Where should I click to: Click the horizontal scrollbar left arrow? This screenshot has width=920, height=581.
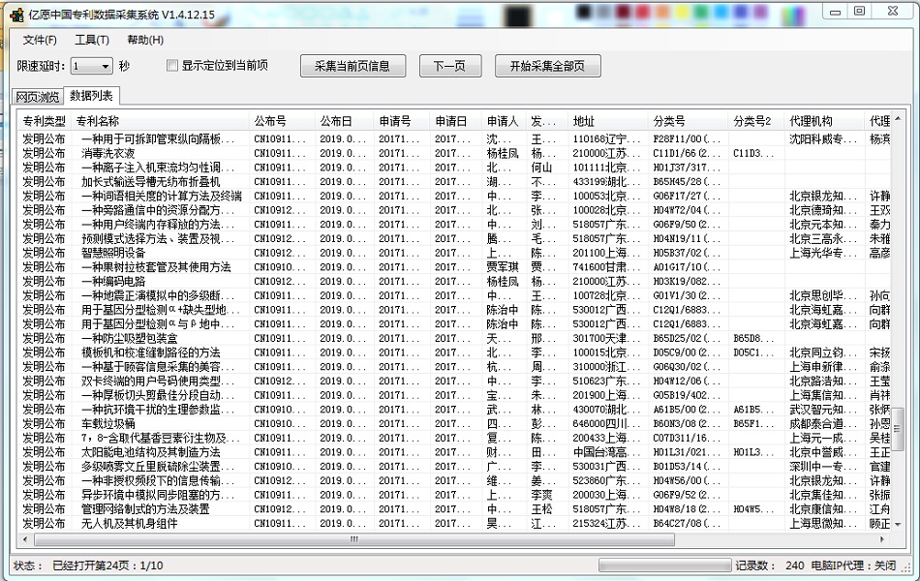(24, 538)
